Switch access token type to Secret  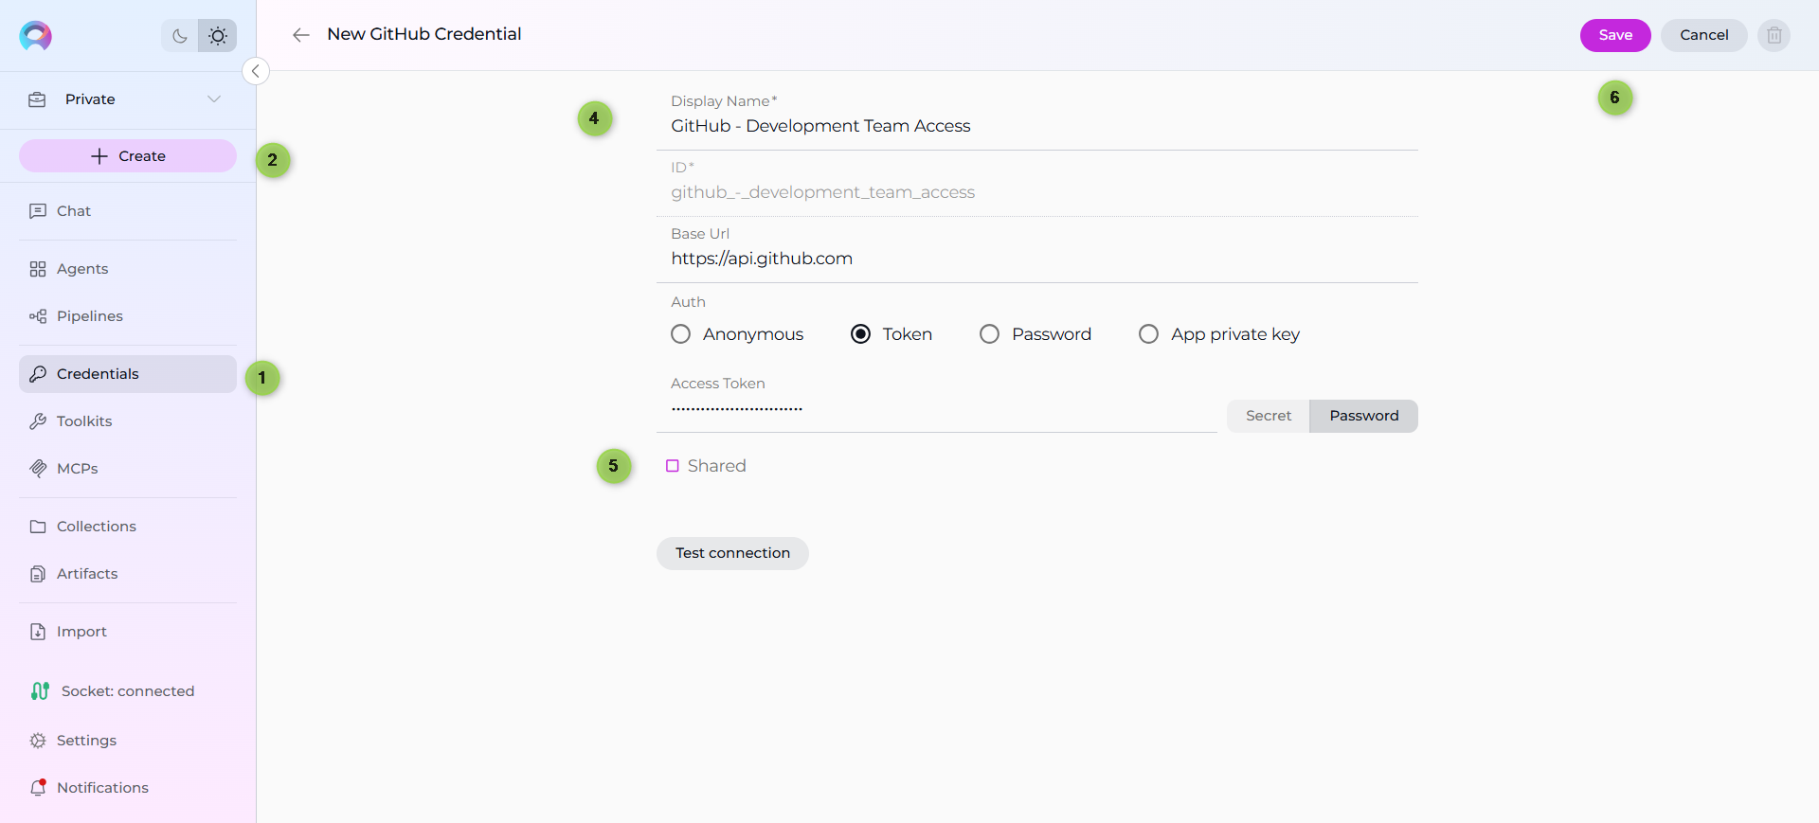[1268, 416]
